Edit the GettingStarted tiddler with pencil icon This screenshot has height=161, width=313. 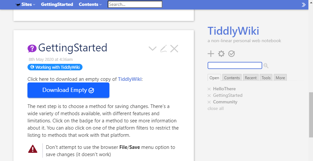pos(163,49)
